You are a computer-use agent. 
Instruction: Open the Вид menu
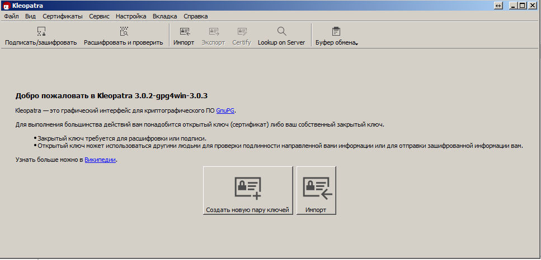pos(30,16)
